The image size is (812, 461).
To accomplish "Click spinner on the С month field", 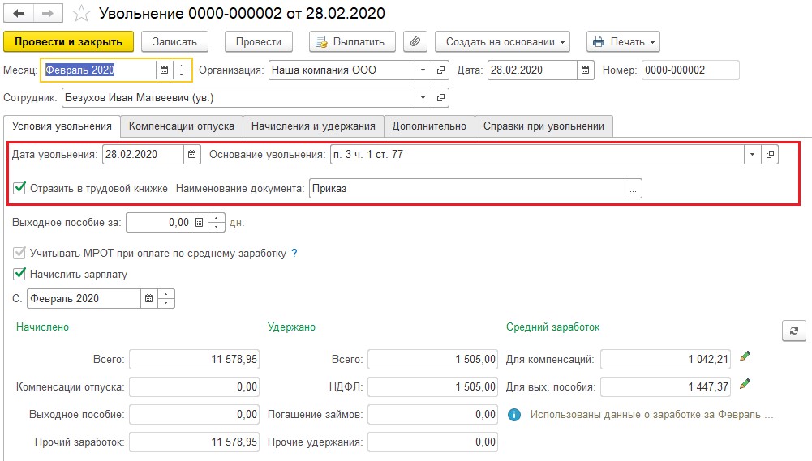I will pos(166,298).
